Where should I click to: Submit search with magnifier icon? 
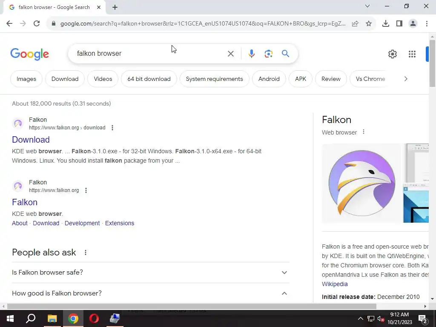[285, 53]
